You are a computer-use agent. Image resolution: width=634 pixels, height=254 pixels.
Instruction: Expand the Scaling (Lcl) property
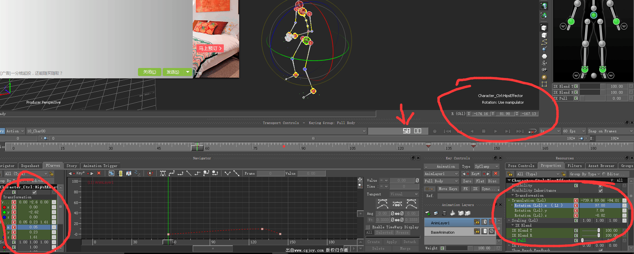coord(509,221)
